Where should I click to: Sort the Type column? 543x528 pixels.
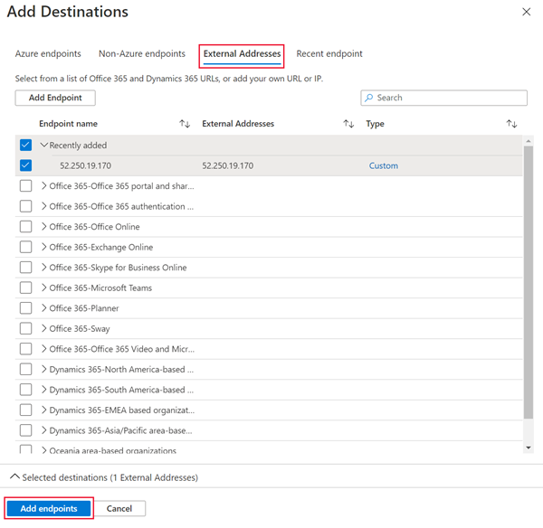[511, 124]
